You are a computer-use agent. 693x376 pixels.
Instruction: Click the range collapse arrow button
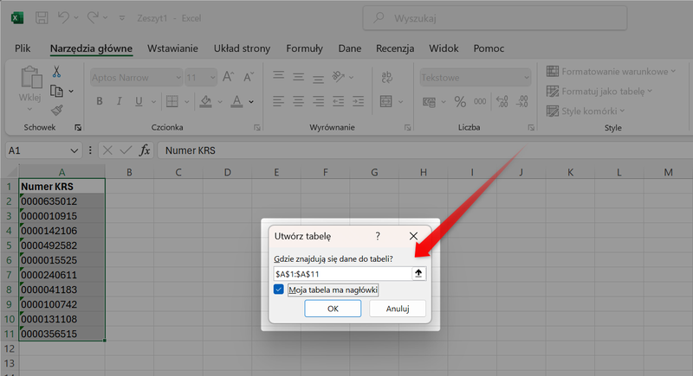(418, 274)
